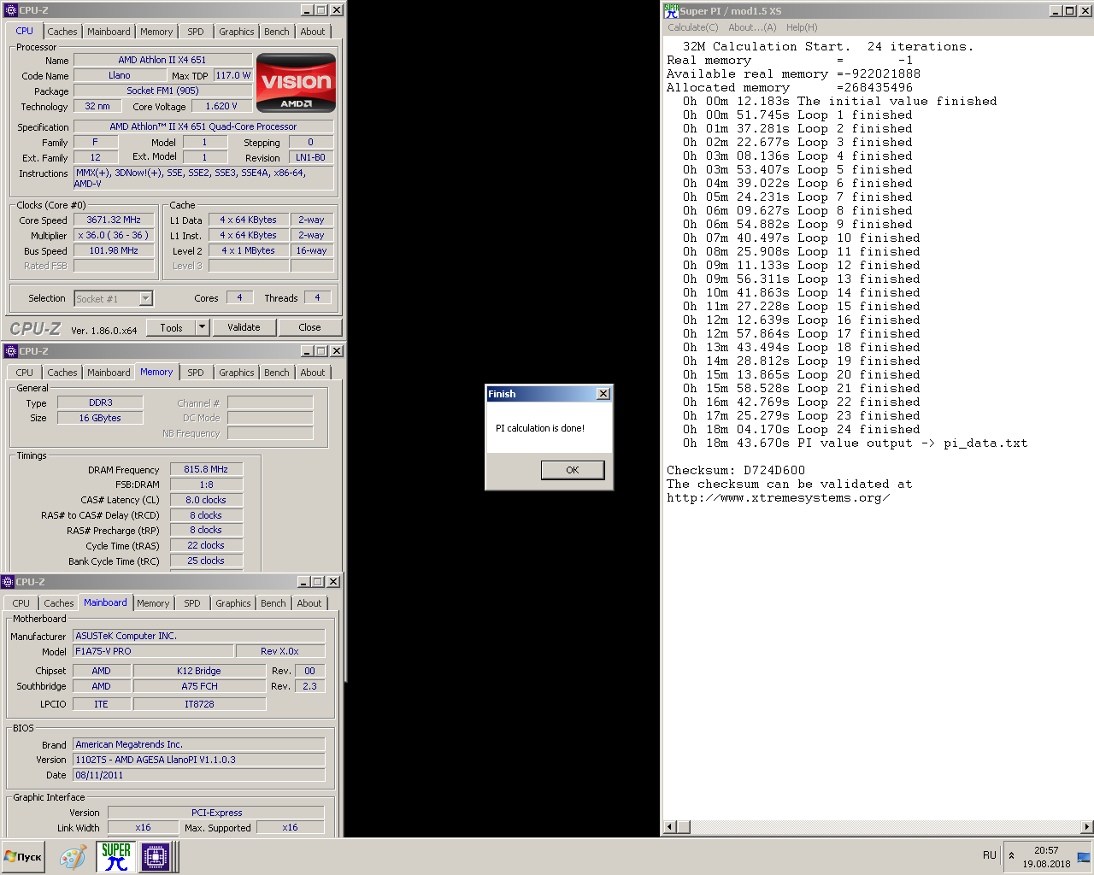Select Caches tab in the Mainboard CPU-Z window
1094x875 pixels.
click(59, 603)
